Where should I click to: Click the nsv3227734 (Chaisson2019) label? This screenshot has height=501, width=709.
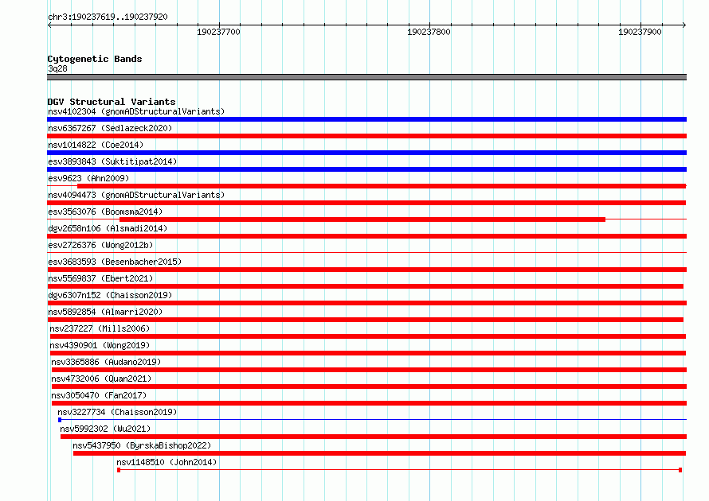click(117, 412)
